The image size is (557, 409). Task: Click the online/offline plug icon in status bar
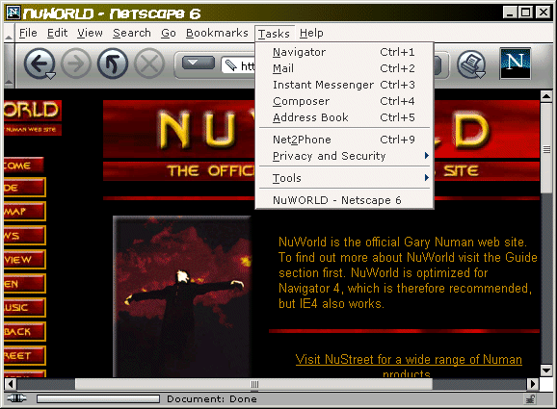(x=16, y=398)
